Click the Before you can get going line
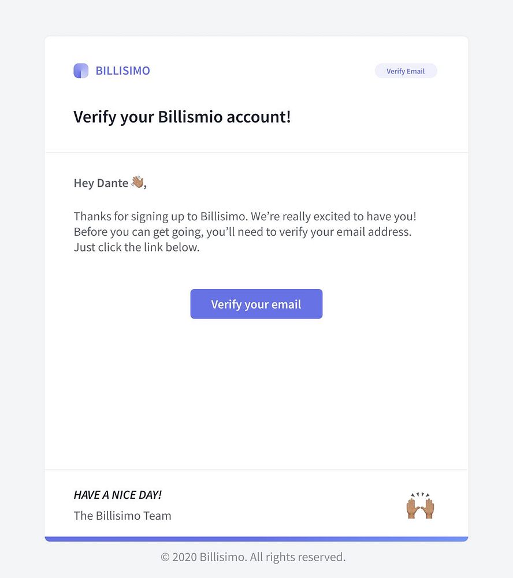 (243, 232)
